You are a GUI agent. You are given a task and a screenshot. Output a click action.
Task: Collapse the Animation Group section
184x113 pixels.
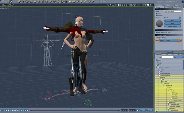click(156, 35)
